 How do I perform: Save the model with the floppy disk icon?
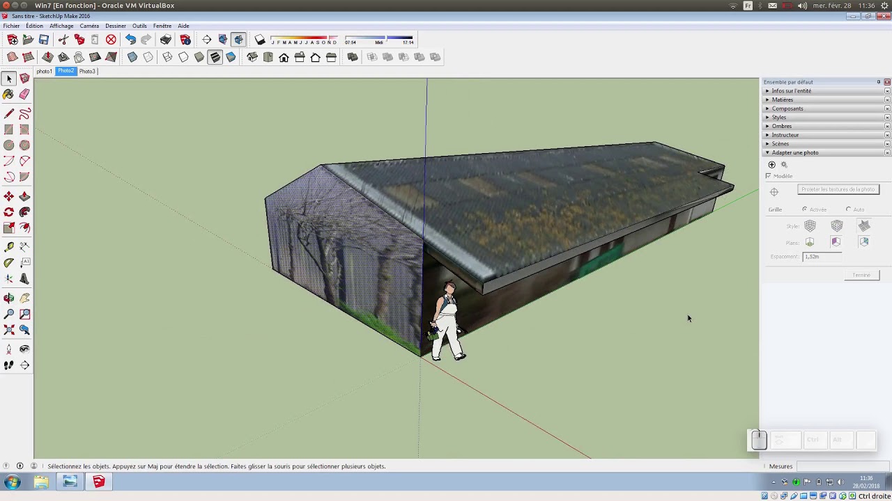(x=44, y=40)
